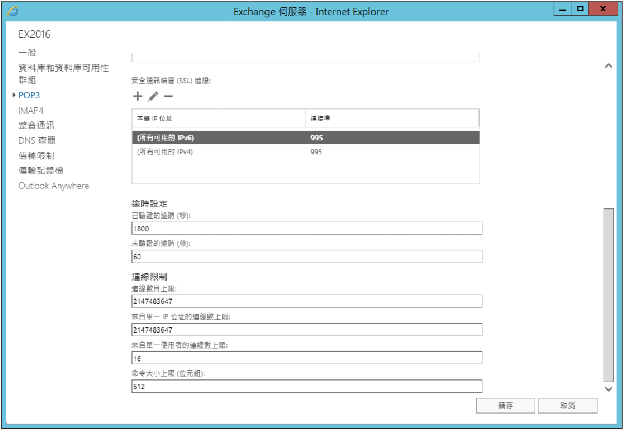The height and width of the screenshot is (431, 625).
Task: Click the 來自單一 IP 位址的連線數上限 field
Action: [307, 330]
